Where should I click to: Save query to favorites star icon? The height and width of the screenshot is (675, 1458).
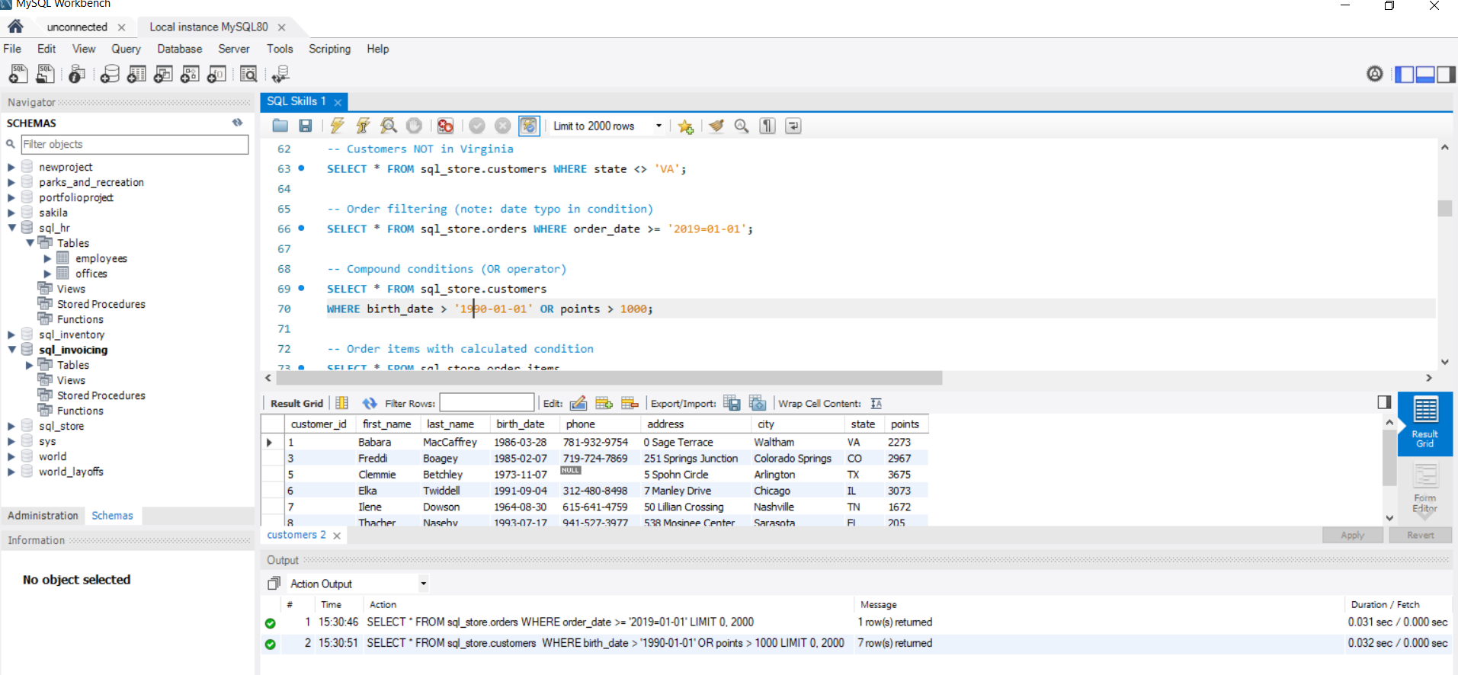[685, 126]
